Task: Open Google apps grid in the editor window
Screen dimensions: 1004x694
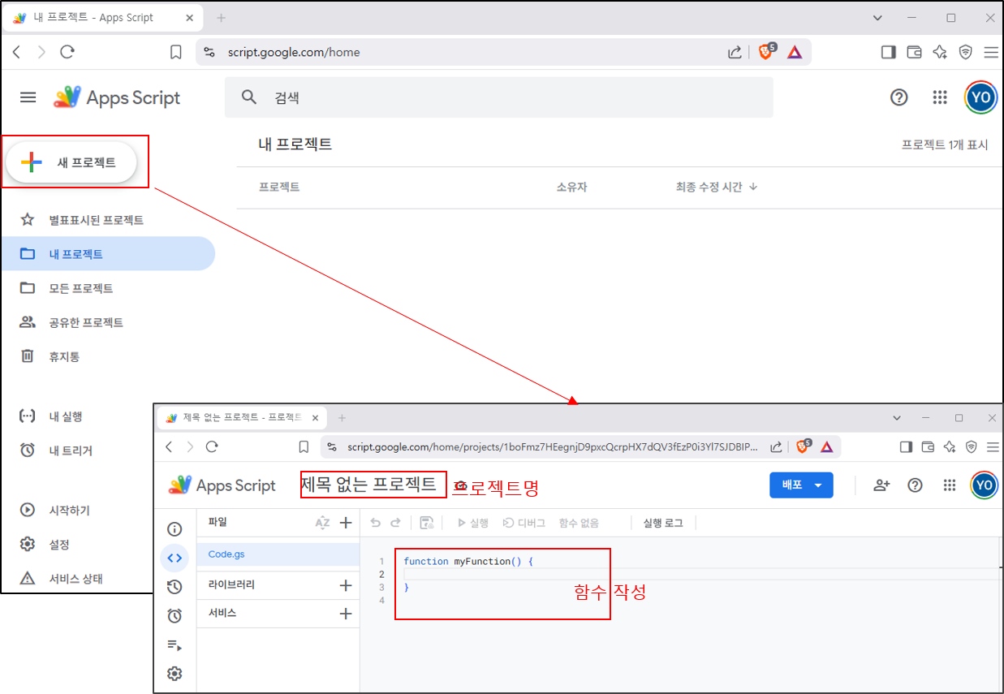Action: pyautogui.click(x=950, y=485)
